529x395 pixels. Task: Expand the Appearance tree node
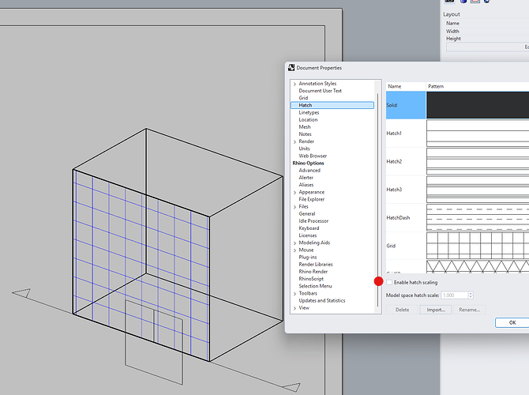coord(295,193)
